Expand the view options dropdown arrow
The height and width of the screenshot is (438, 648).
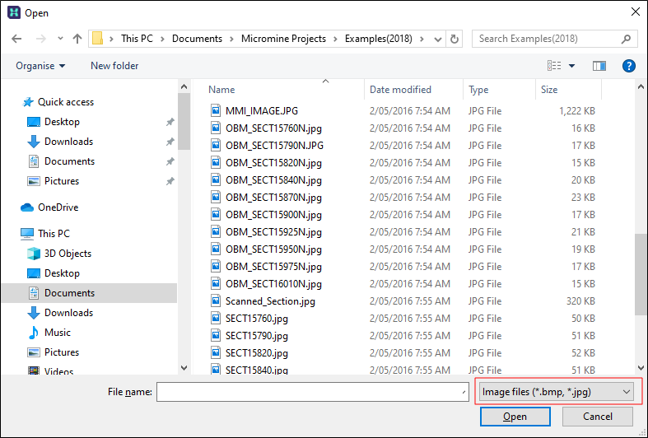point(572,66)
